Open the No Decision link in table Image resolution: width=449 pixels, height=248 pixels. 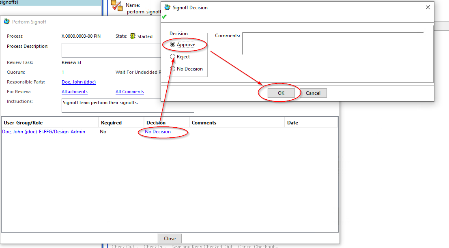pos(158,132)
